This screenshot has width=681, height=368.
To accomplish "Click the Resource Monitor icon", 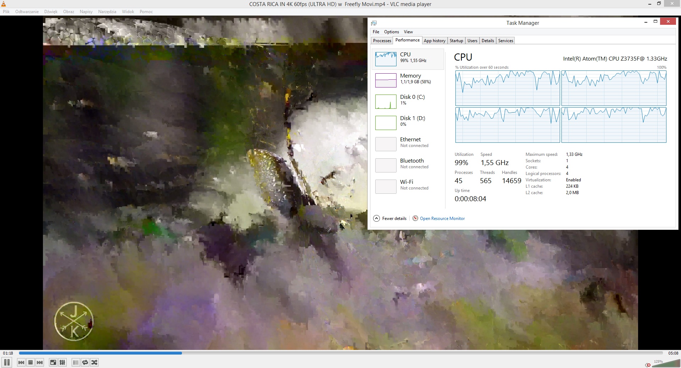I will [415, 218].
